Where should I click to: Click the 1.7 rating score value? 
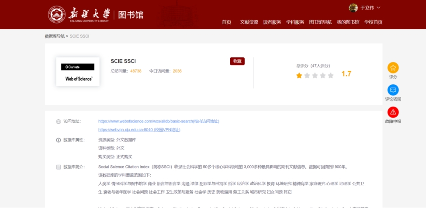tap(346, 74)
